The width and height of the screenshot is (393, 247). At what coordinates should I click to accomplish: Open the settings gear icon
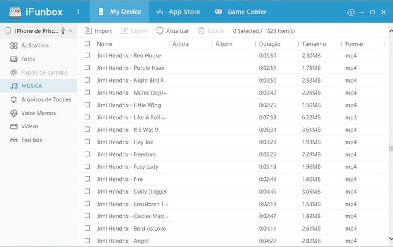coord(351,12)
